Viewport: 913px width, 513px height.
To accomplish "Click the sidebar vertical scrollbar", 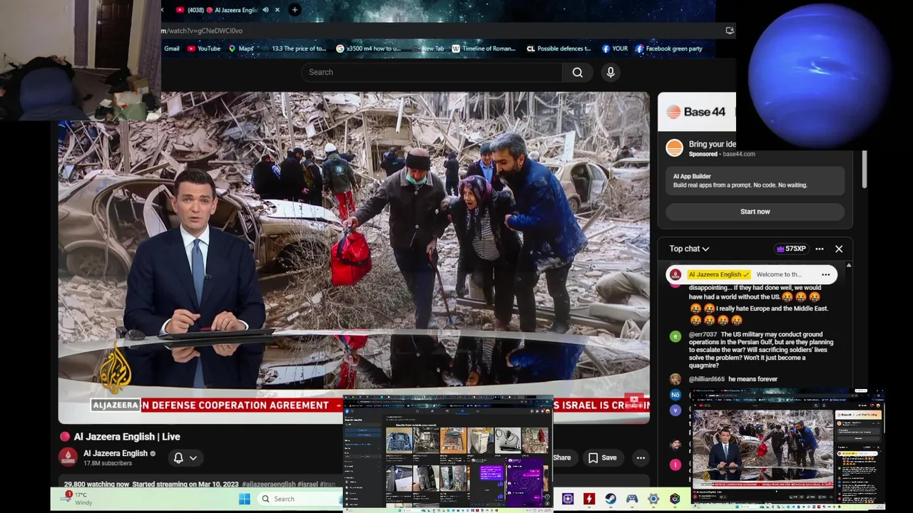I will tap(864, 170).
